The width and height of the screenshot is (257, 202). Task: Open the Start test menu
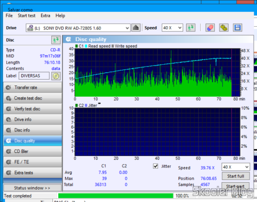click(27, 15)
